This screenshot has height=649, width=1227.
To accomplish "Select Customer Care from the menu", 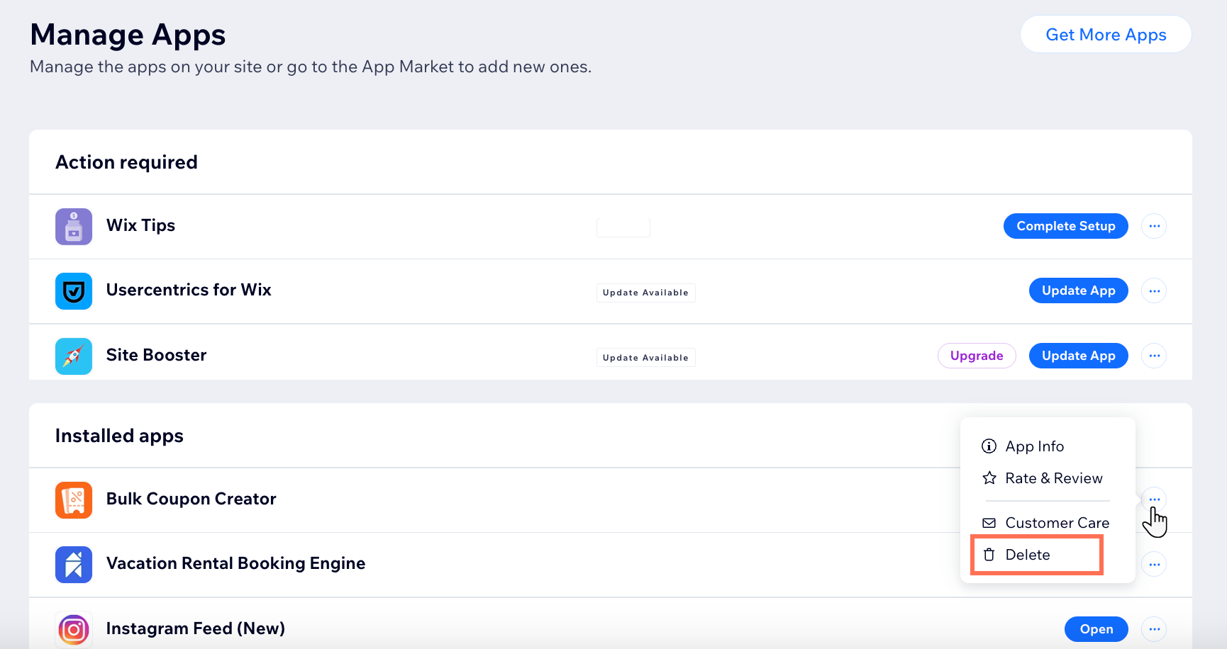I will [1048, 523].
